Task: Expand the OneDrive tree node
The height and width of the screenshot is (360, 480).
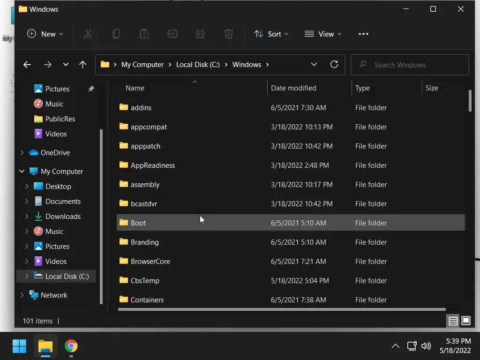Action: [22, 152]
